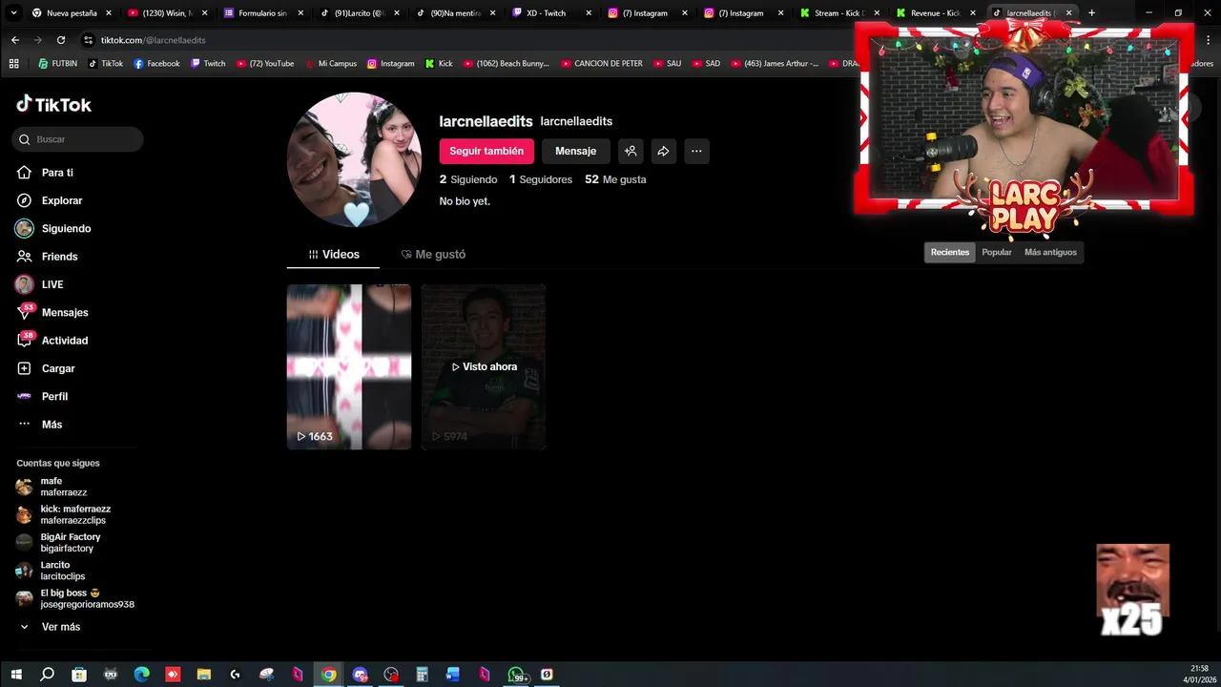Click the site info icon in address bar
The width and height of the screenshot is (1221, 687).
click(89, 40)
